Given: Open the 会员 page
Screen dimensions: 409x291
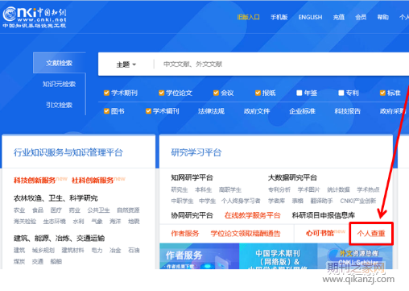Looking at the screenshot, I should coord(361,17).
